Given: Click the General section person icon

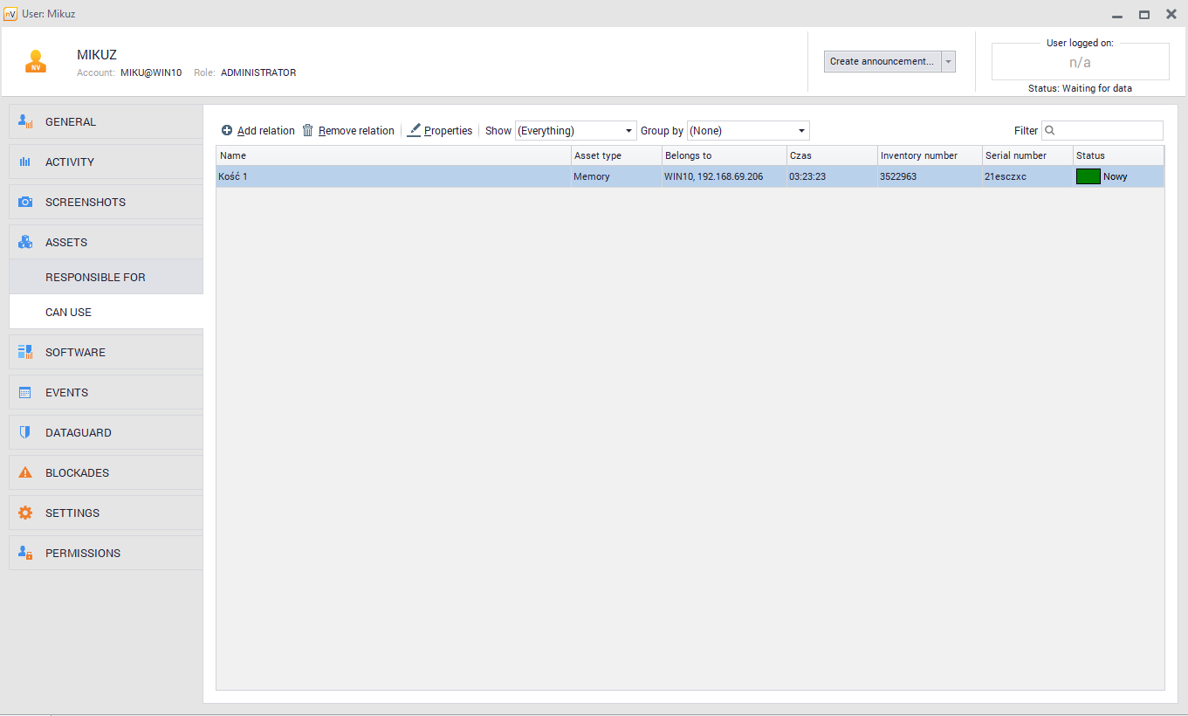Looking at the screenshot, I should coord(25,122).
